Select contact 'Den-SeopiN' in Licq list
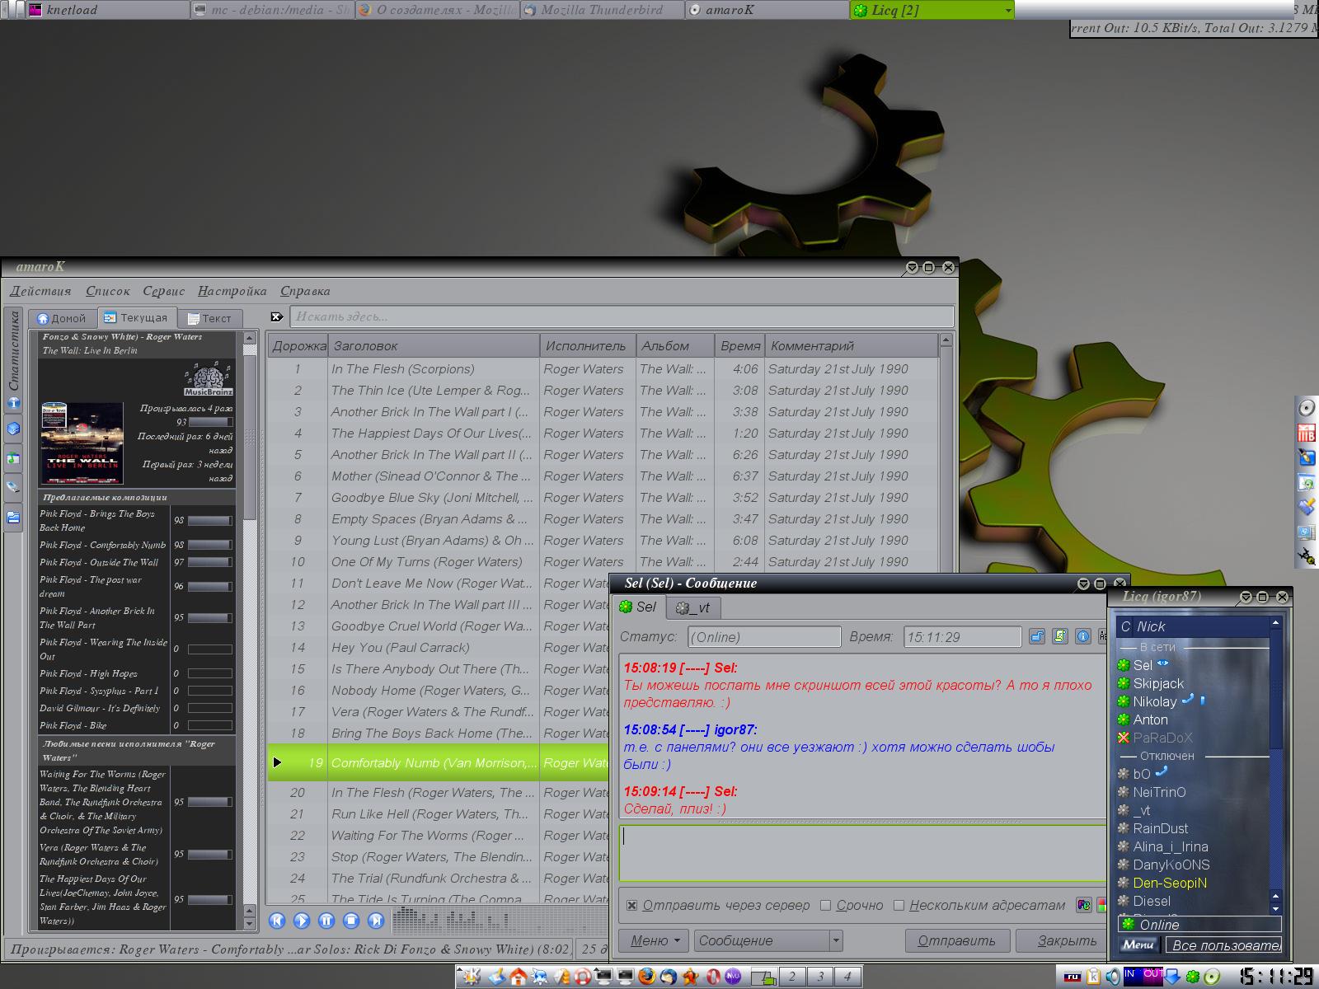The image size is (1319, 989). click(x=1169, y=883)
